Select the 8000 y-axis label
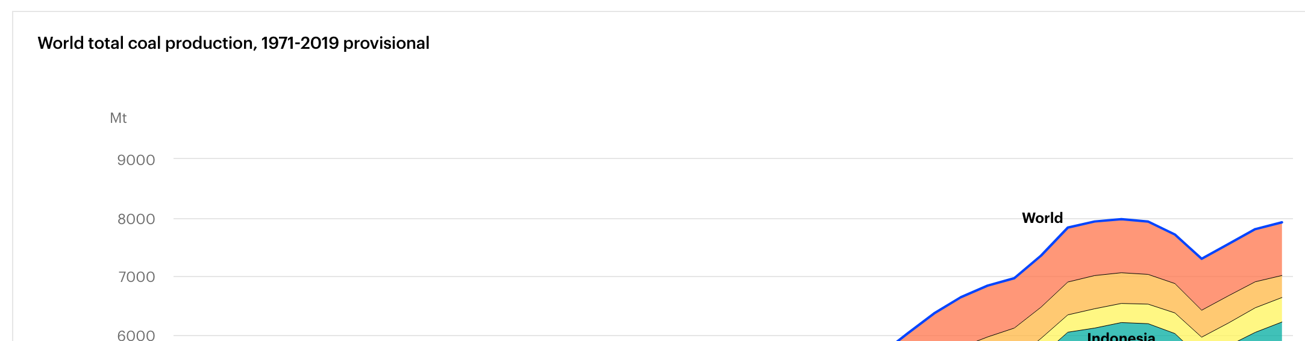Image resolution: width=1305 pixels, height=341 pixels. 136,219
